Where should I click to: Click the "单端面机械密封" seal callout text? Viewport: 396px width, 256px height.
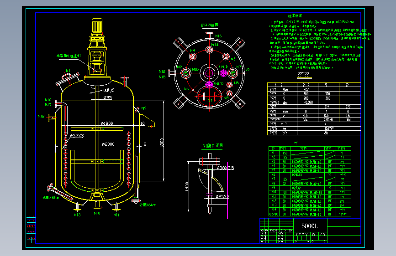(69, 56)
